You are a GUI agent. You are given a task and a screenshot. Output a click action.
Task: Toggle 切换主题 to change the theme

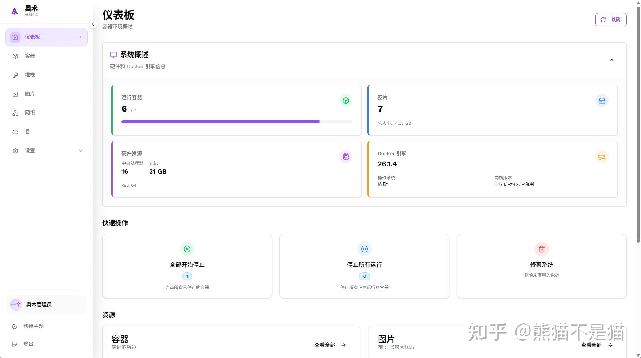coord(34,326)
